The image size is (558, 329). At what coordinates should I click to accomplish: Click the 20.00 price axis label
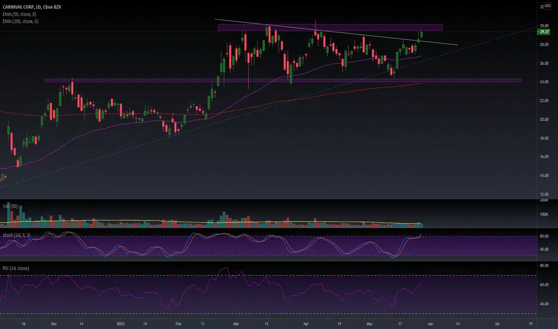tap(544, 120)
